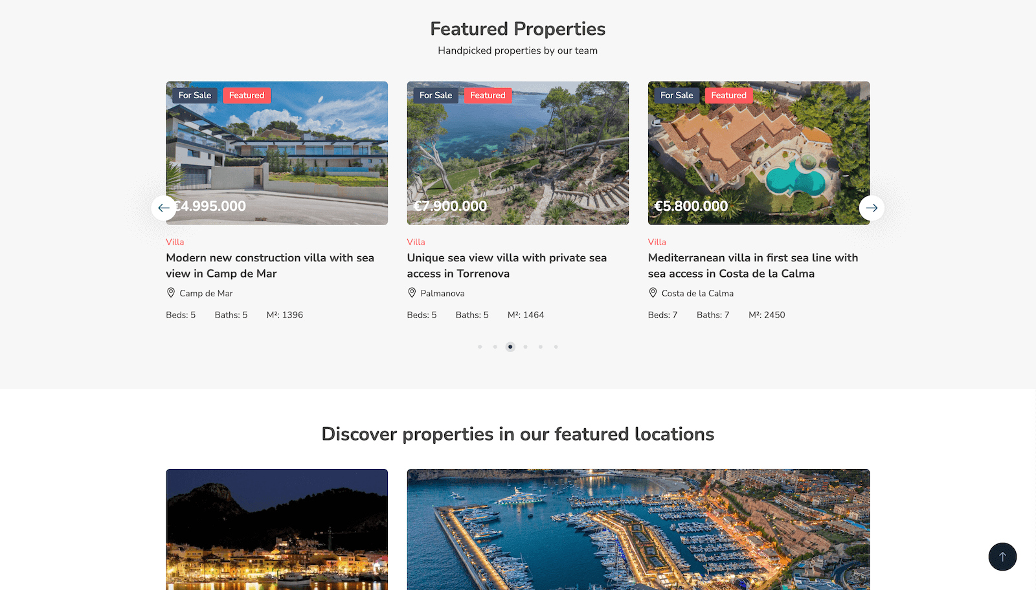Image resolution: width=1036 pixels, height=590 pixels.
Task: Click the location pin icon beside Costa de la Calma
Action: (x=653, y=292)
